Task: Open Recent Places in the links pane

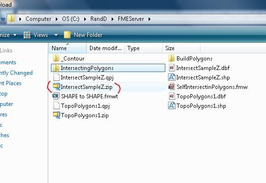Action: click(10, 83)
